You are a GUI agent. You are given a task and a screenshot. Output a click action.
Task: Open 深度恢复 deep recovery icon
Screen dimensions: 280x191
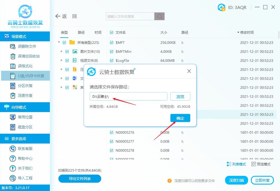point(13,96)
